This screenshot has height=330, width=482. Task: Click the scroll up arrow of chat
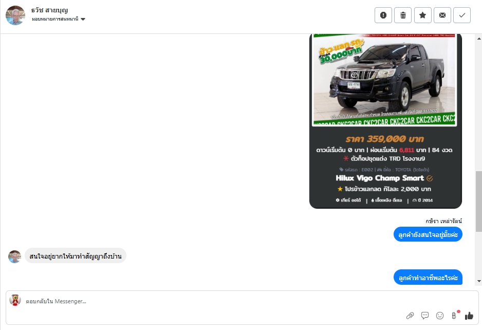click(x=479, y=39)
